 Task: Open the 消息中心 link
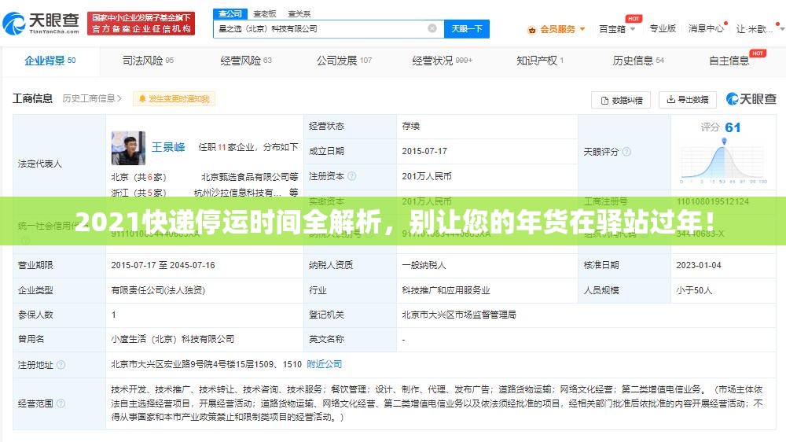click(x=706, y=28)
